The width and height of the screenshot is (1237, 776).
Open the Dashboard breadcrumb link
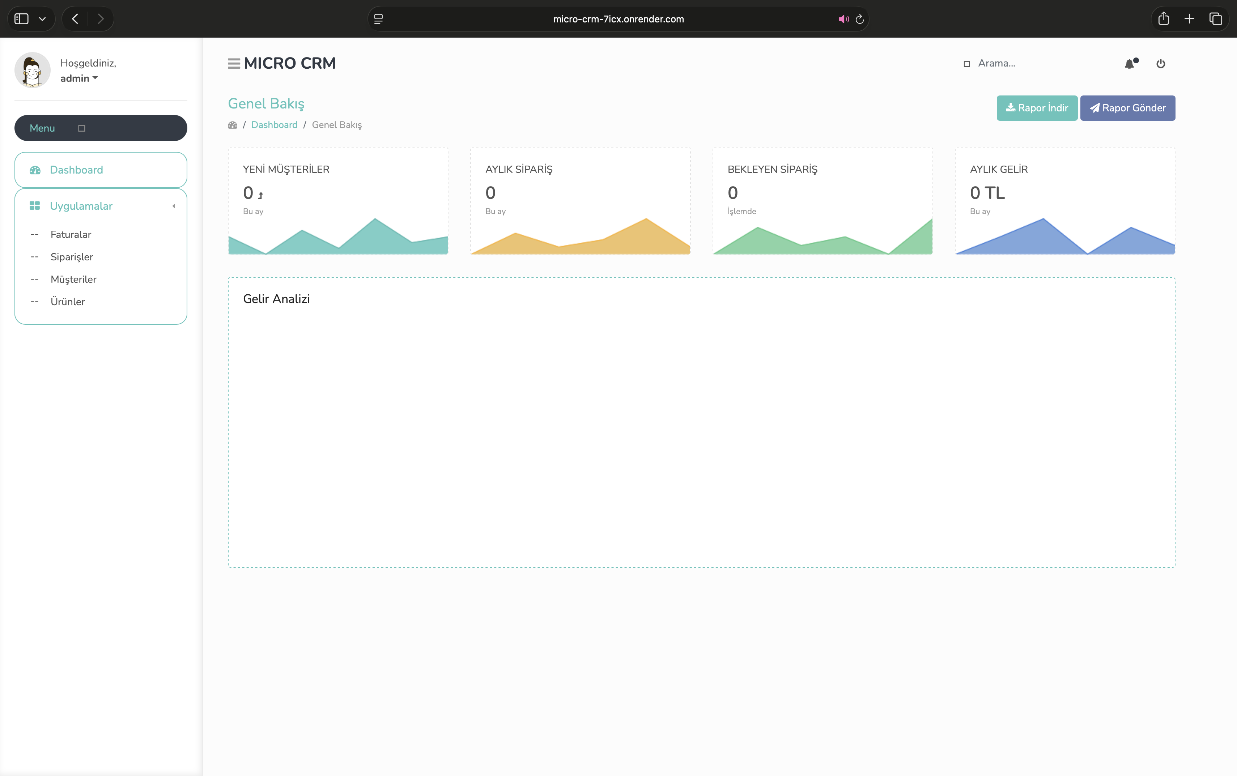(x=275, y=125)
